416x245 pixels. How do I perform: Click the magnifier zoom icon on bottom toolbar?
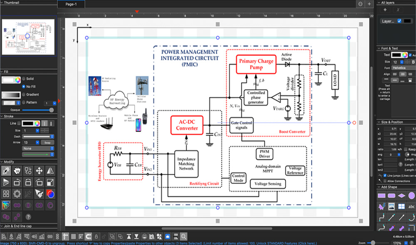pyautogui.click(x=183, y=237)
